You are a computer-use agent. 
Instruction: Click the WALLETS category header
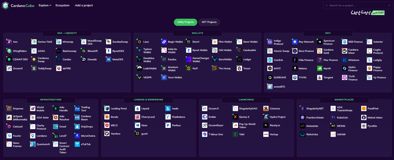click(x=197, y=33)
